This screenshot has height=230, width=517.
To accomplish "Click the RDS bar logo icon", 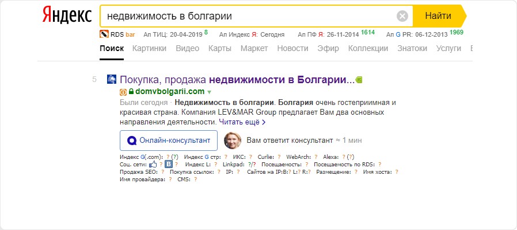I will coord(104,34).
